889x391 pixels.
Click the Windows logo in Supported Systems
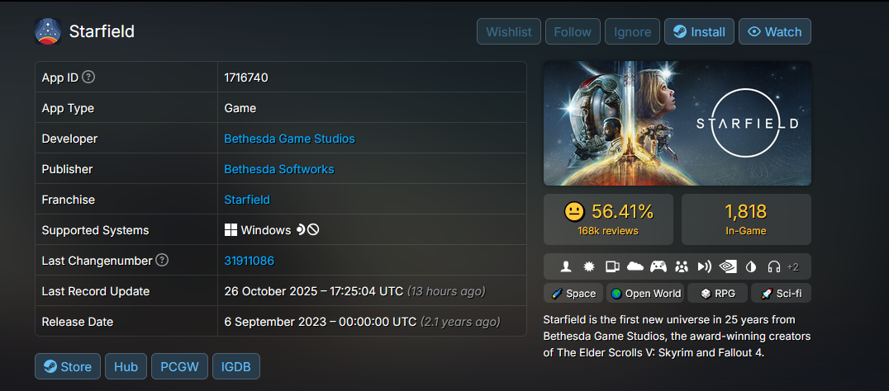click(231, 230)
